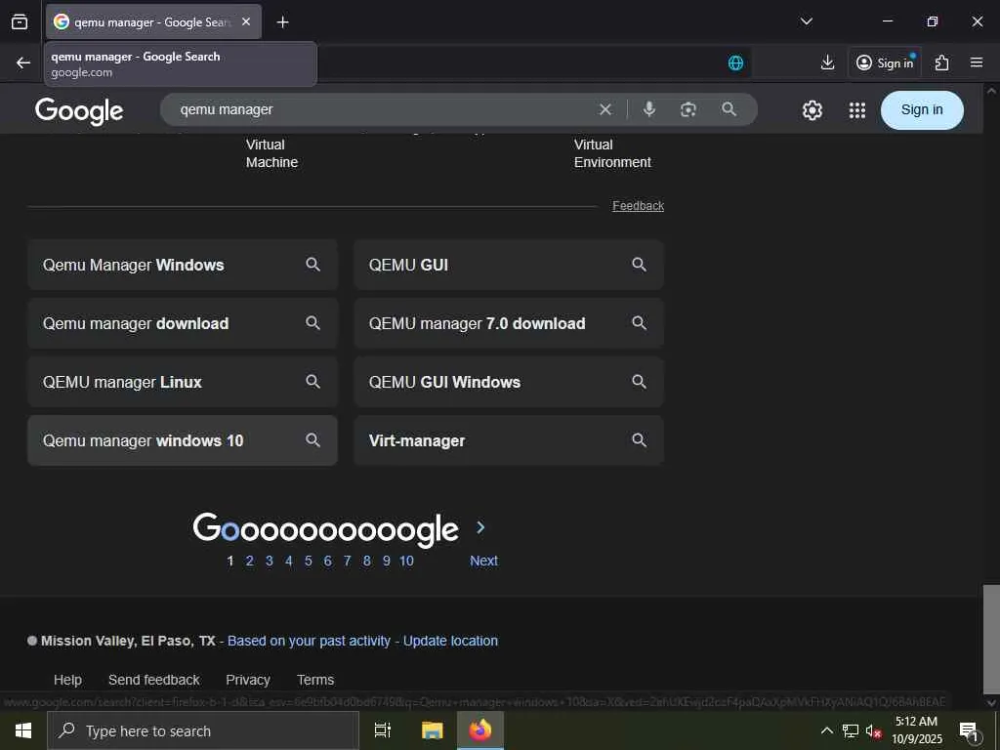Click the Next results link
Screen dimensions: 1000x750
click(483, 561)
